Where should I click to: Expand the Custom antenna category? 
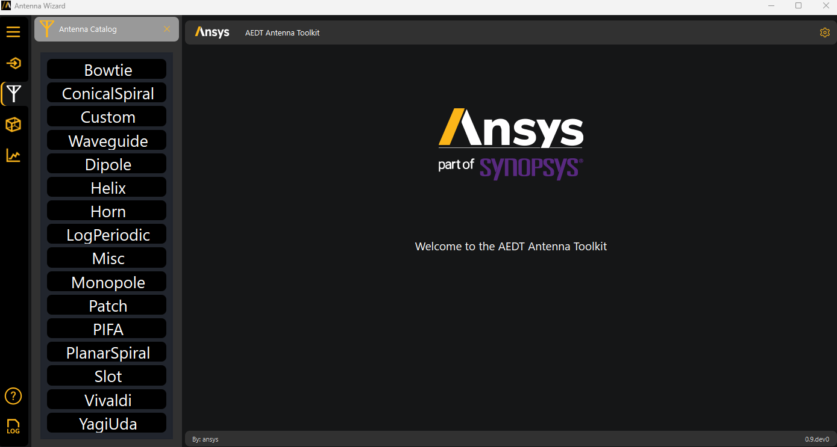click(x=107, y=116)
